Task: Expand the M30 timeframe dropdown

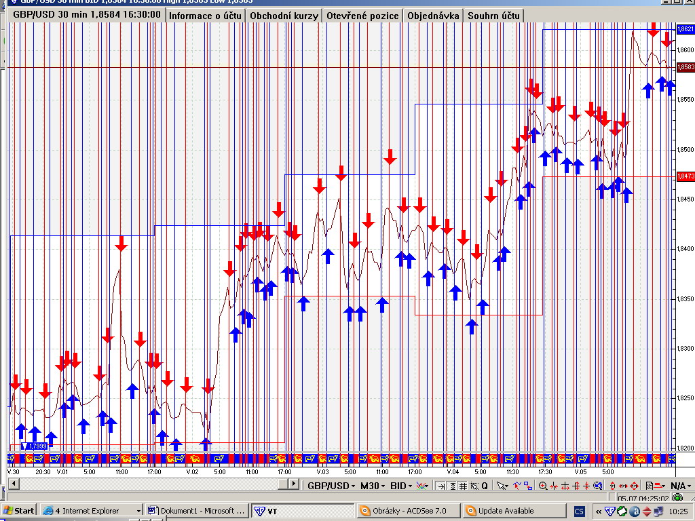Action: click(x=372, y=486)
